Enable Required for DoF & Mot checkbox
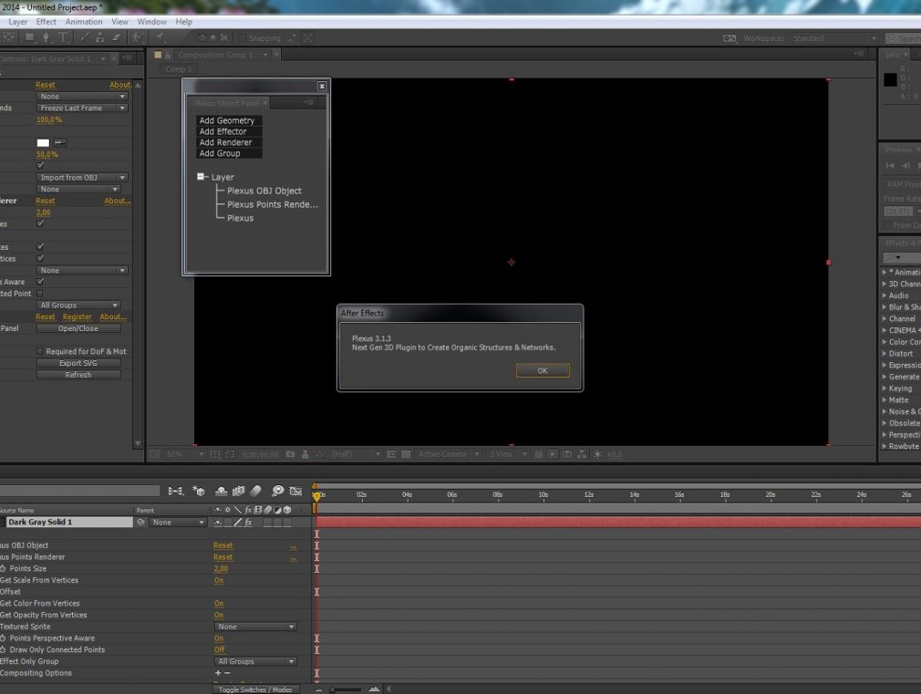This screenshot has width=921, height=694. [x=40, y=351]
